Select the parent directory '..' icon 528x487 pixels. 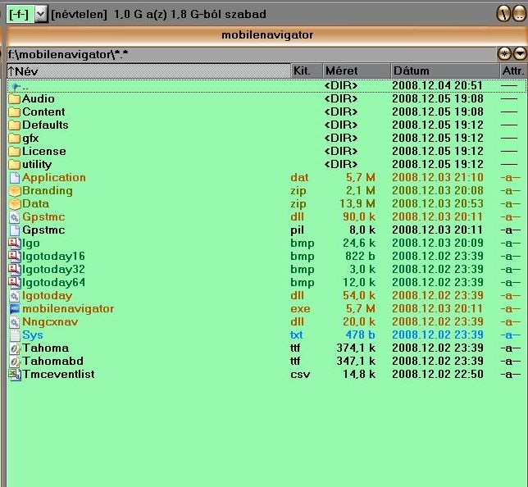click(x=15, y=86)
